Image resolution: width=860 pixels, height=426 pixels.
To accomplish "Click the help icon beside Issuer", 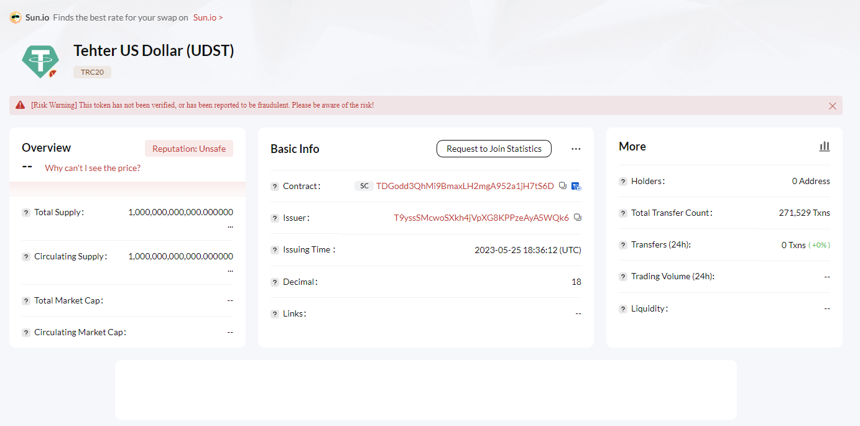I will point(275,218).
